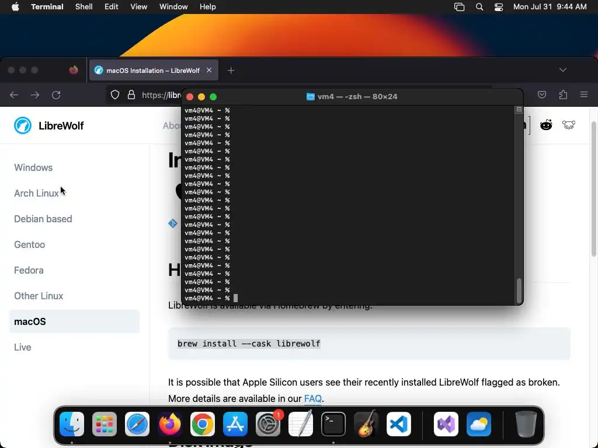Viewport: 598px width, 448px height.
Task: Select macOS in the sidebar
Action: coord(74,321)
